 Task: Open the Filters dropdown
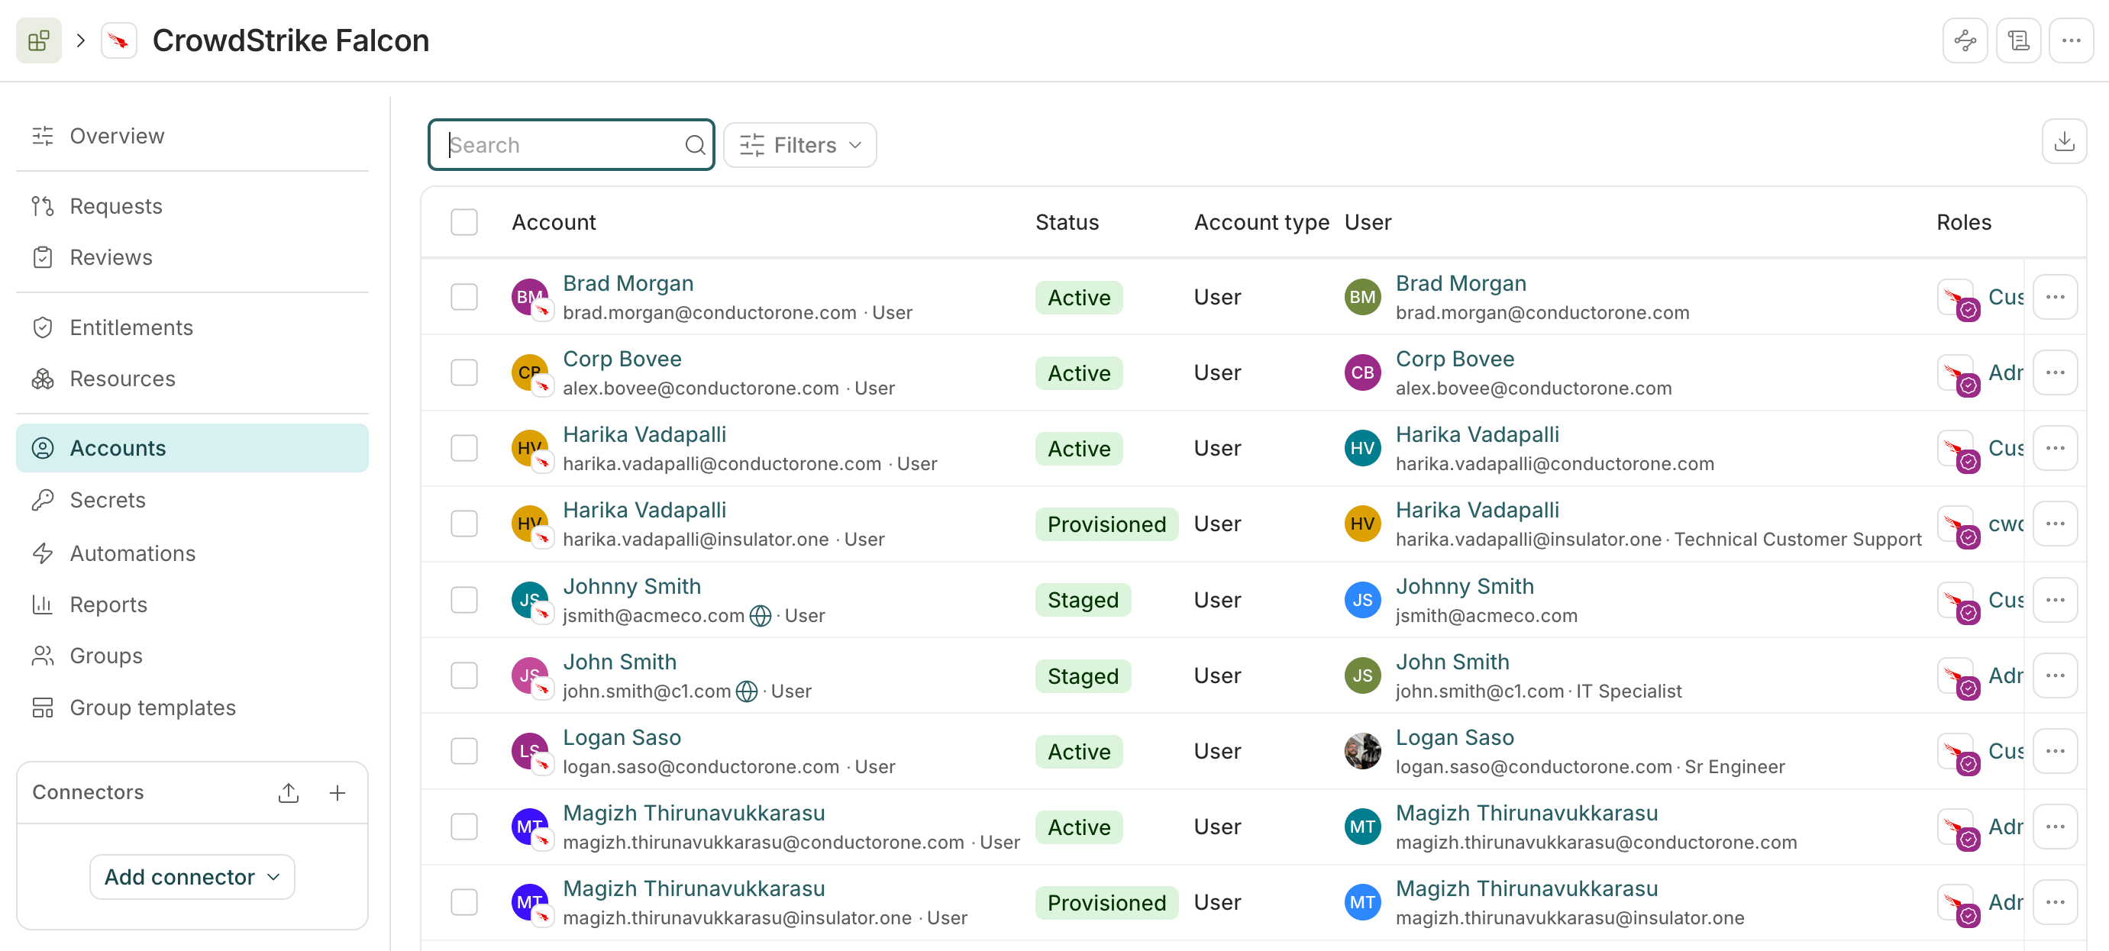tap(800, 145)
